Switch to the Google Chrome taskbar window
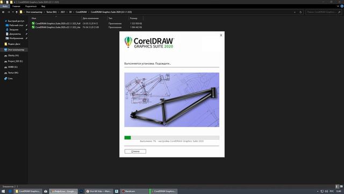 63,191
